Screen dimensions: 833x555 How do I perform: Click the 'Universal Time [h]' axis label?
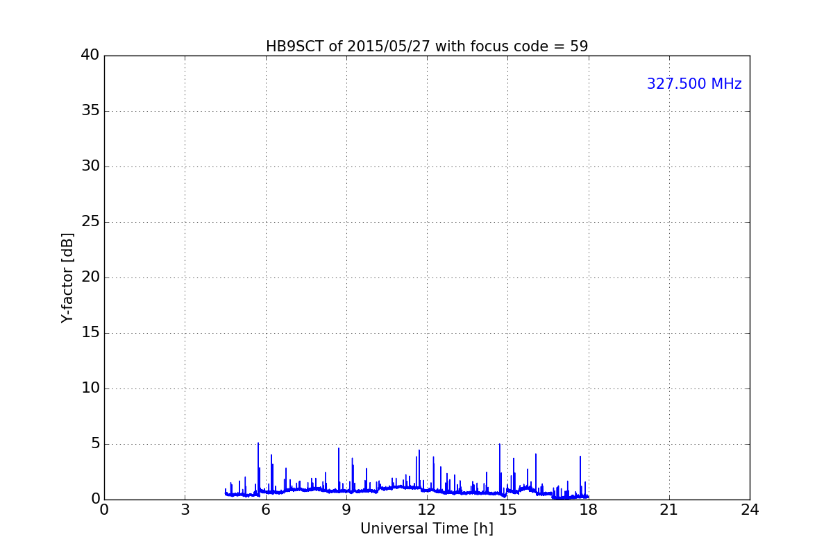click(x=427, y=529)
